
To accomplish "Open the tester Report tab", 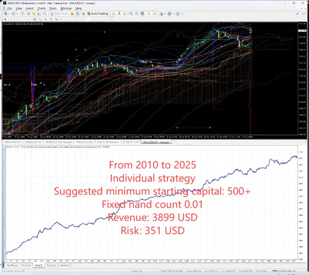I will tap(51, 265).
